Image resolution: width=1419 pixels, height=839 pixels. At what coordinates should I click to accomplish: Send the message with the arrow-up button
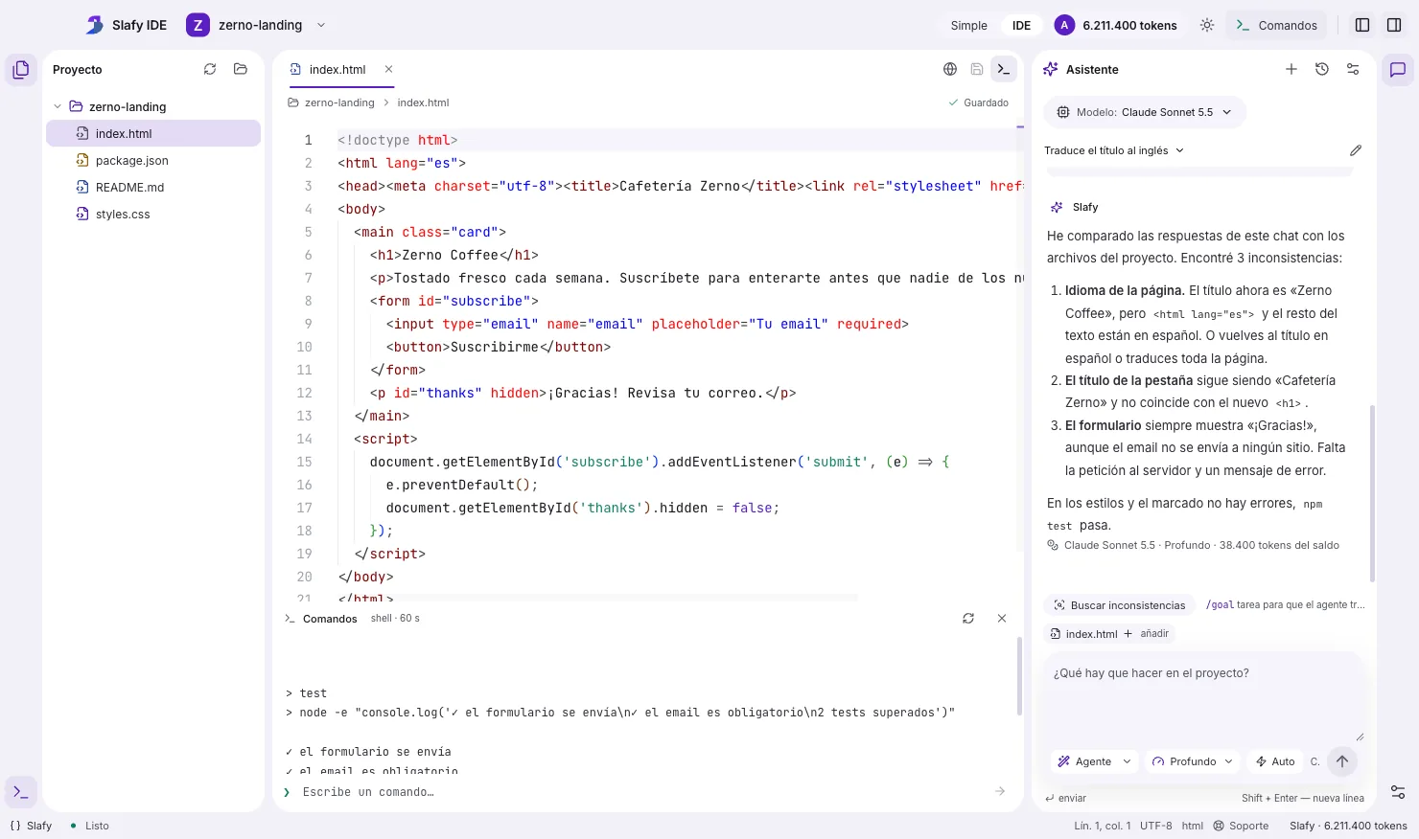[1342, 761]
